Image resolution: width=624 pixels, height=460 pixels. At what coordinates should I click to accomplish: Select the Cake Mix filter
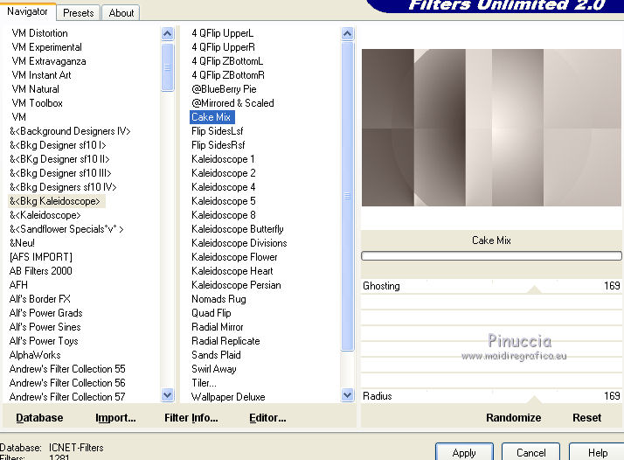[211, 117]
